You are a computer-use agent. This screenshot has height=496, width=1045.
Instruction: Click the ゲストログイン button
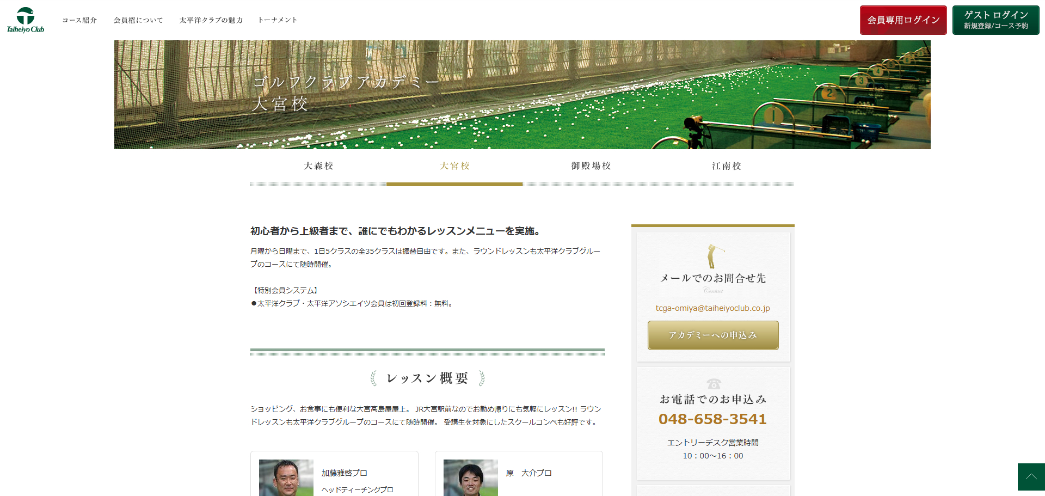[996, 20]
